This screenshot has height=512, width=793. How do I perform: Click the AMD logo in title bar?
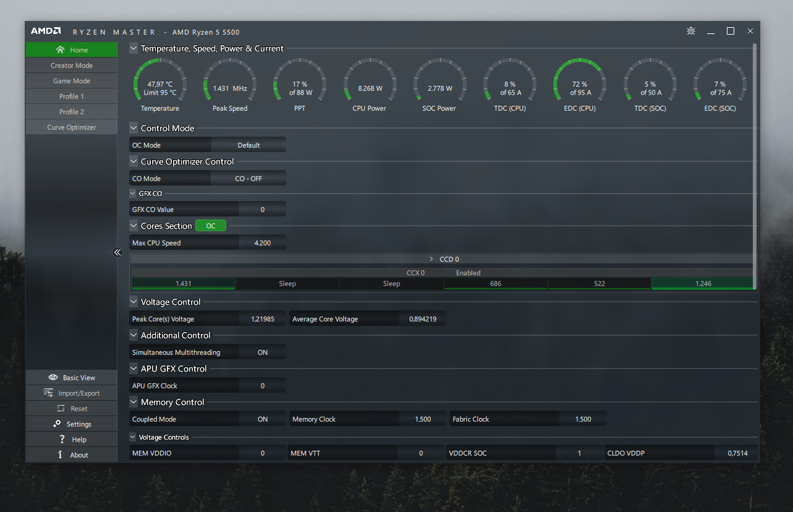[46, 31]
